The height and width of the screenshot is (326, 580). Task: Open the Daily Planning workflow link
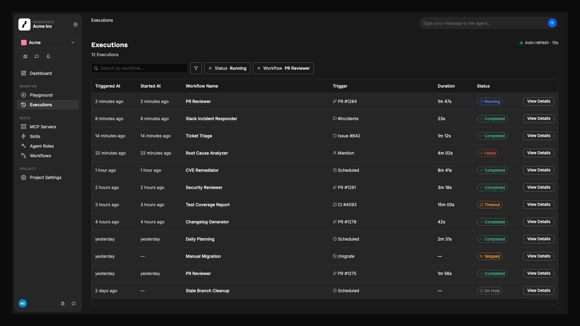pyautogui.click(x=200, y=239)
